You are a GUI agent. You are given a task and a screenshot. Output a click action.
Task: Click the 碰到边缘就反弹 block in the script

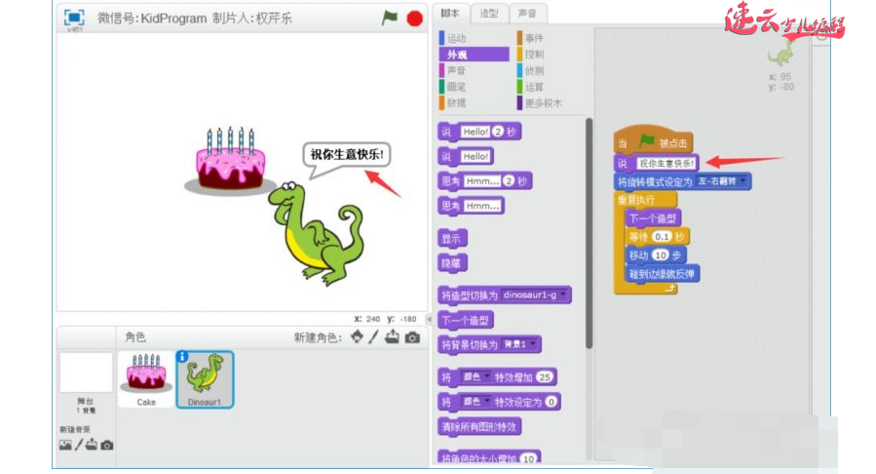pyautogui.click(x=662, y=274)
